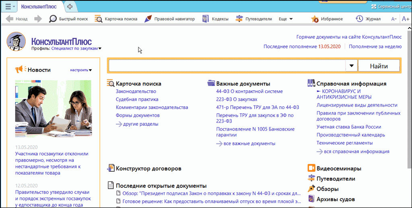Click the Новости megaphone icon

[x=21, y=69]
